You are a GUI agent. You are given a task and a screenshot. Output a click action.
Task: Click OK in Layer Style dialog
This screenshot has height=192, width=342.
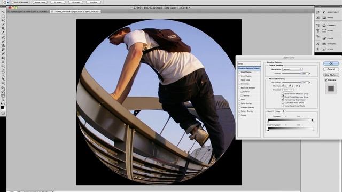click(x=331, y=63)
